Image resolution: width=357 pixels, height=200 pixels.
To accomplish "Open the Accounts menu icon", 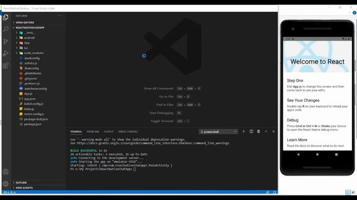I will point(6,172).
